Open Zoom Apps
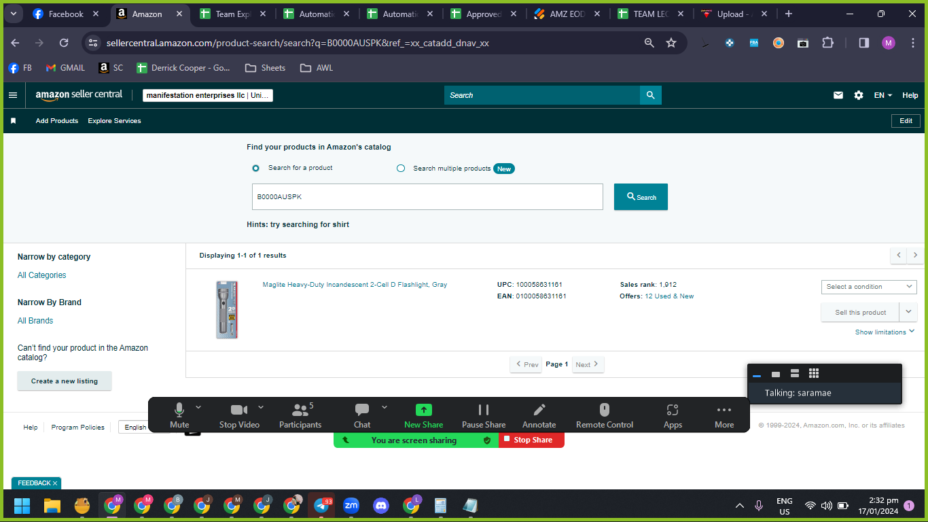 coord(673,415)
